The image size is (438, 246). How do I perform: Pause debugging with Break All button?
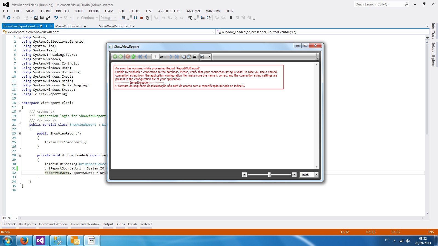[x=136, y=18]
